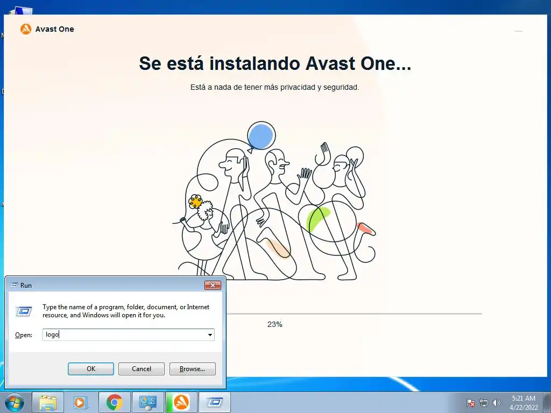Cancel the Run dialog
551x413 pixels.
pyautogui.click(x=142, y=369)
